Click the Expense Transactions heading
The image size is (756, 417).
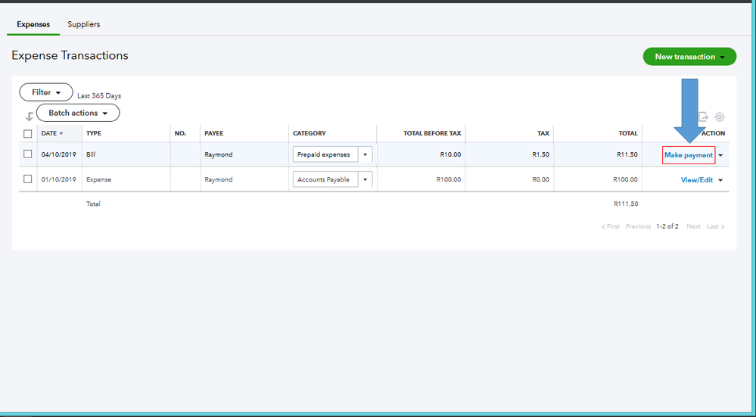click(70, 55)
